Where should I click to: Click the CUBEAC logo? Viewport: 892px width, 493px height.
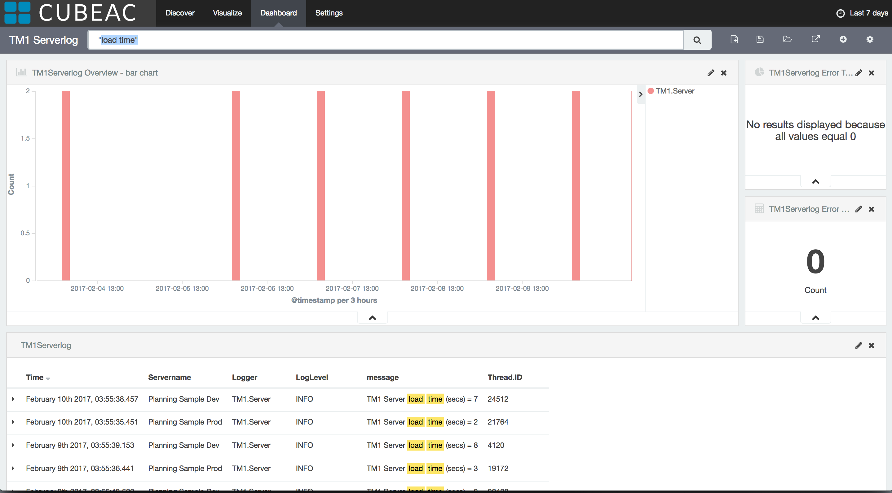[x=70, y=13]
